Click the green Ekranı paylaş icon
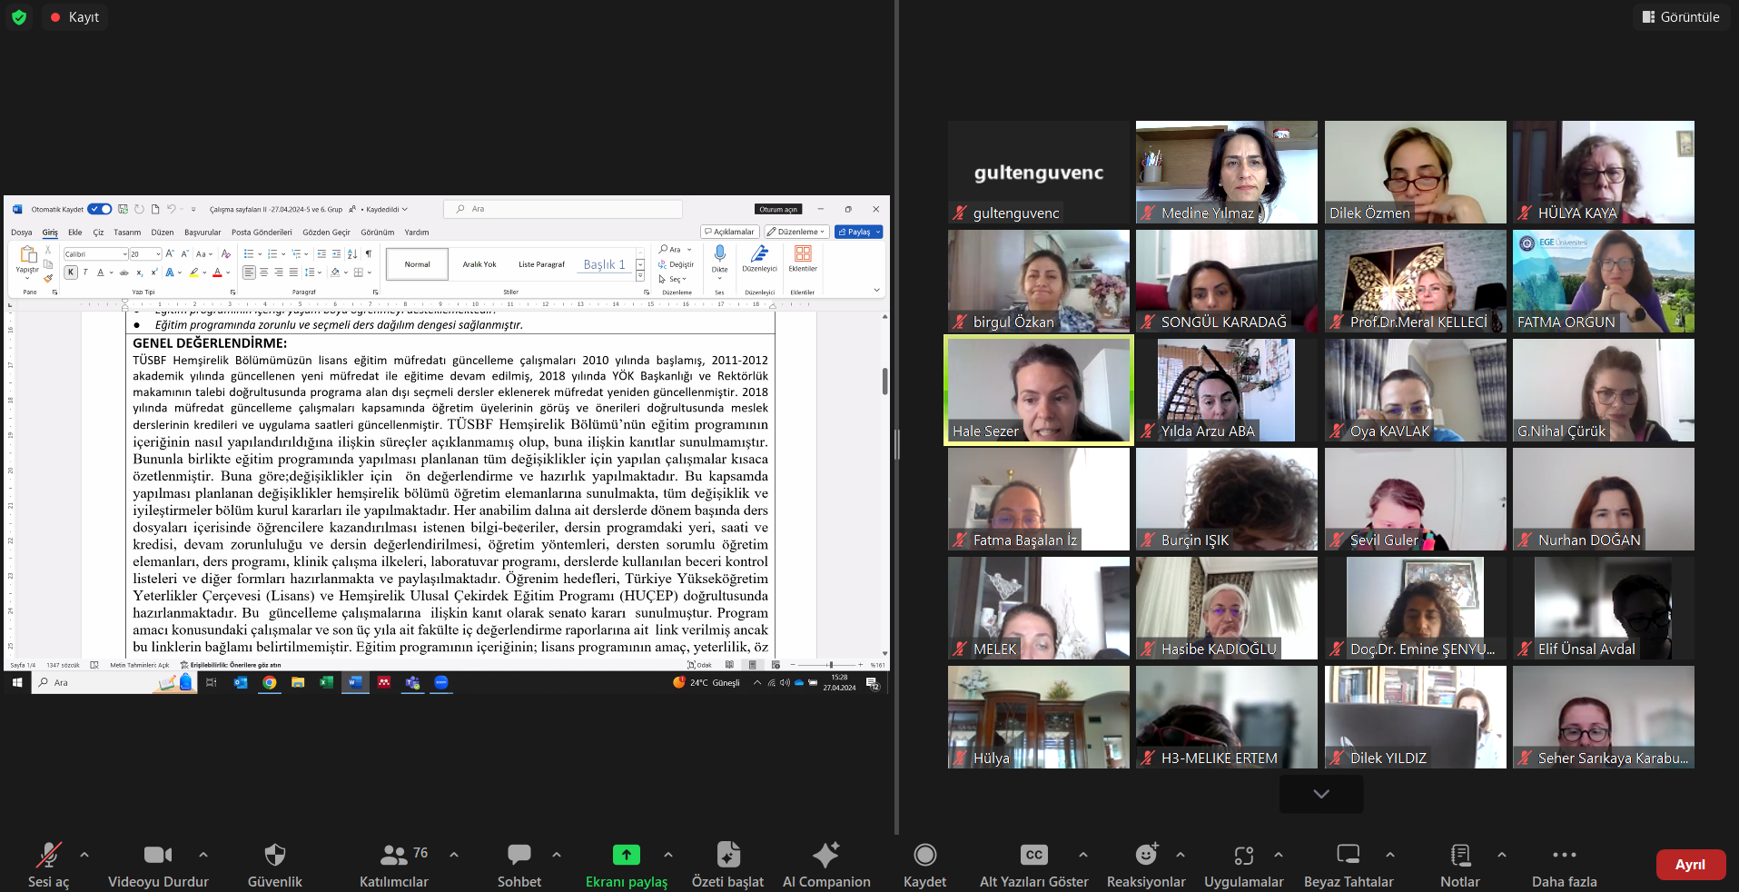Image resolution: width=1739 pixels, height=892 pixels. click(626, 855)
